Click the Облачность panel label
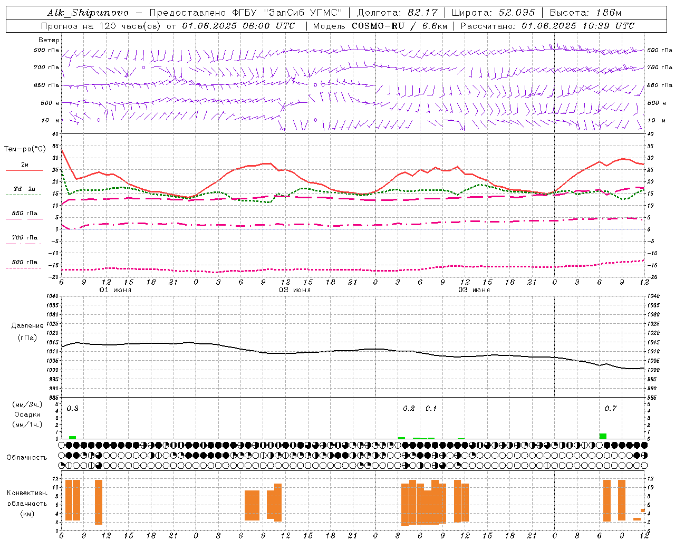The height and width of the screenshot is (540, 675). click(x=27, y=458)
